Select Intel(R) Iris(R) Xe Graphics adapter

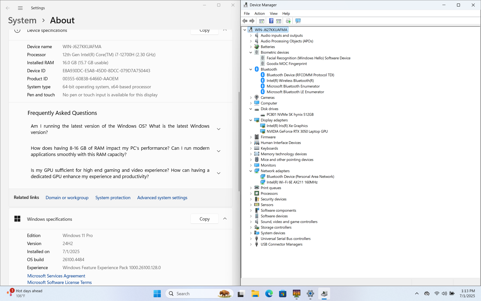287,126
